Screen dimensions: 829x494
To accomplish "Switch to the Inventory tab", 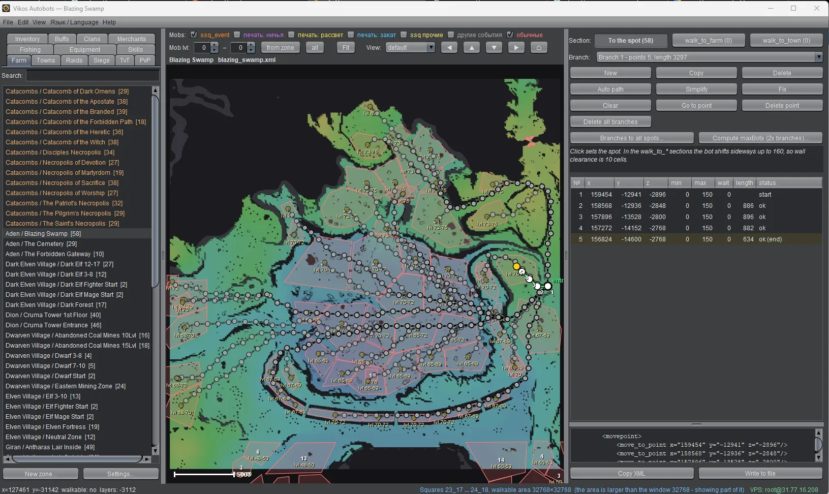I will coord(27,39).
